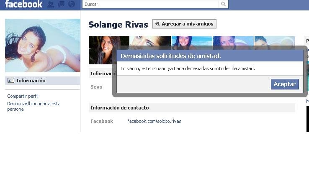Screen dimensions: 309x188
Task: Open the friend requests icon
Action: click(x=51, y=4)
